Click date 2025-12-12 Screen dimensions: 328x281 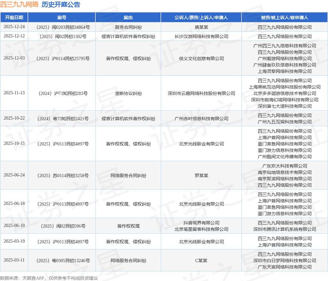(14, 36)
